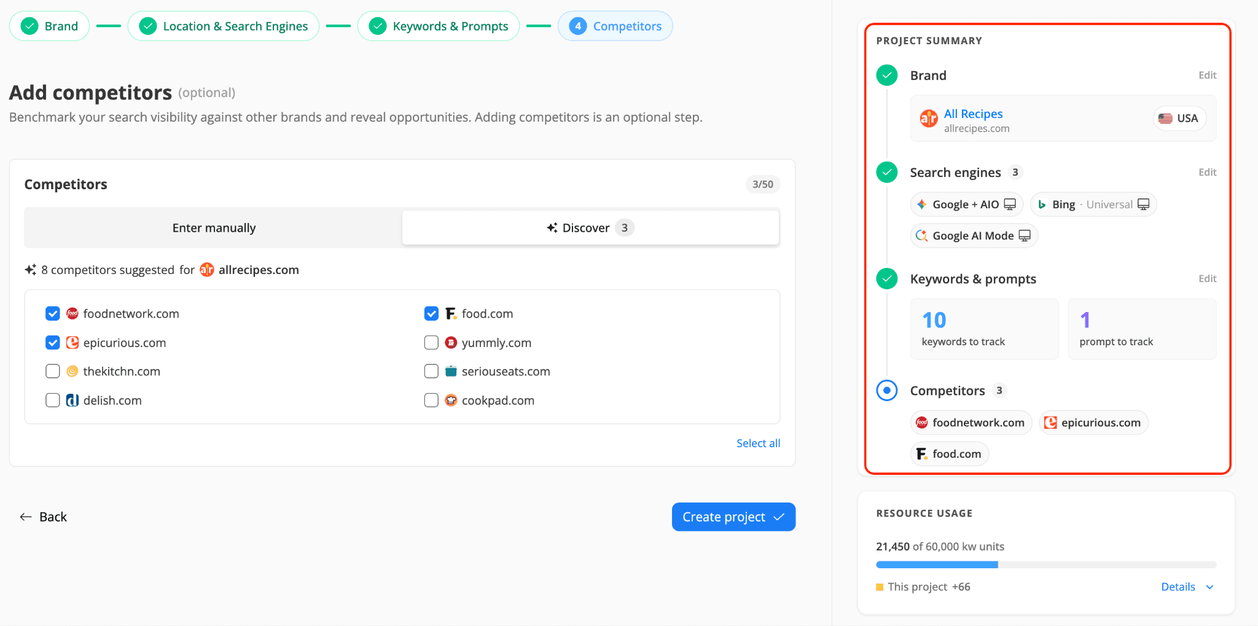
Task: Tick the cookpad.com checkbox
Action: coord(431,401)
